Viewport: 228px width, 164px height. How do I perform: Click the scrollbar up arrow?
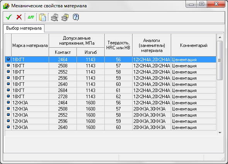(x=220, y=37)
